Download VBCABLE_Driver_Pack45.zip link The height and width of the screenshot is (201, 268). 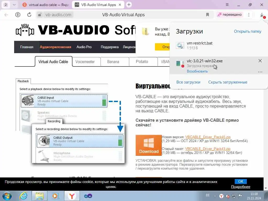tap(208, 137)
